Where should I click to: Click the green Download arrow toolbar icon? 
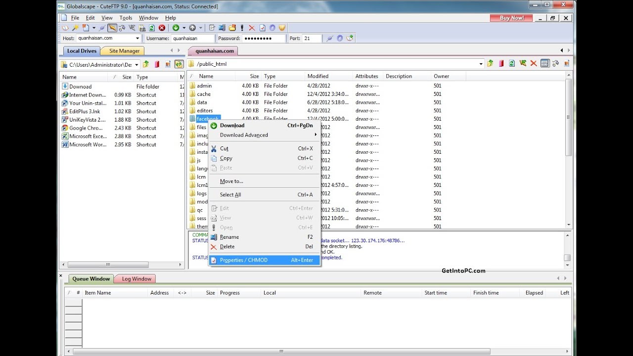(x=176, y=28)
